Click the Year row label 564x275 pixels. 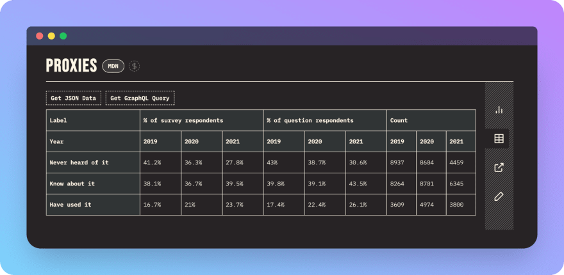93,141
